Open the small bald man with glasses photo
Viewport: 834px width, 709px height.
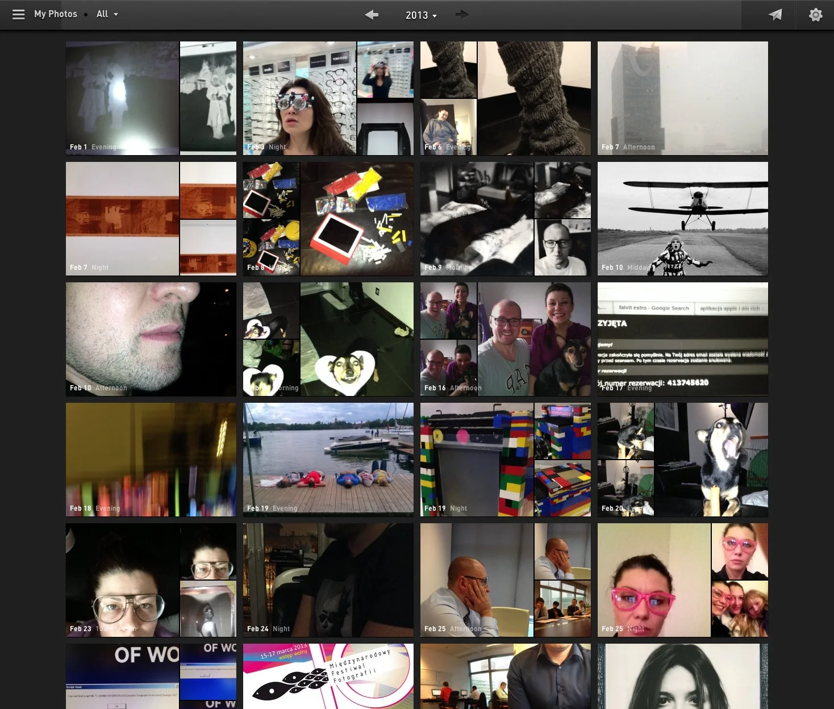(x=562, y=248)
